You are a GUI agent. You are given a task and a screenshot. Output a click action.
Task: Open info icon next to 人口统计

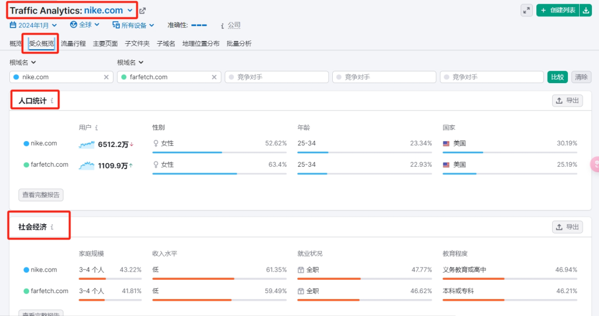52,101
